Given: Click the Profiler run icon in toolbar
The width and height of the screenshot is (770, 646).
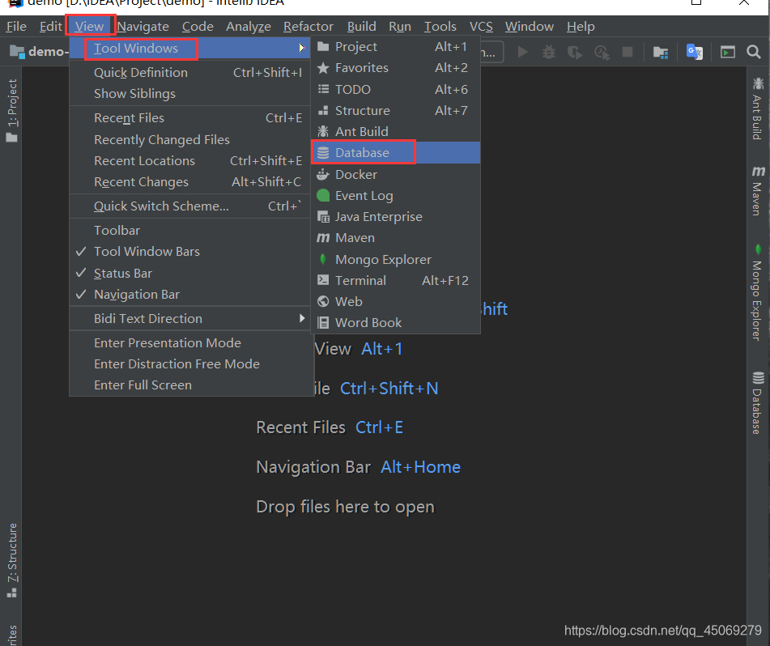Looking at the screenshot, I should coord(602,52).
